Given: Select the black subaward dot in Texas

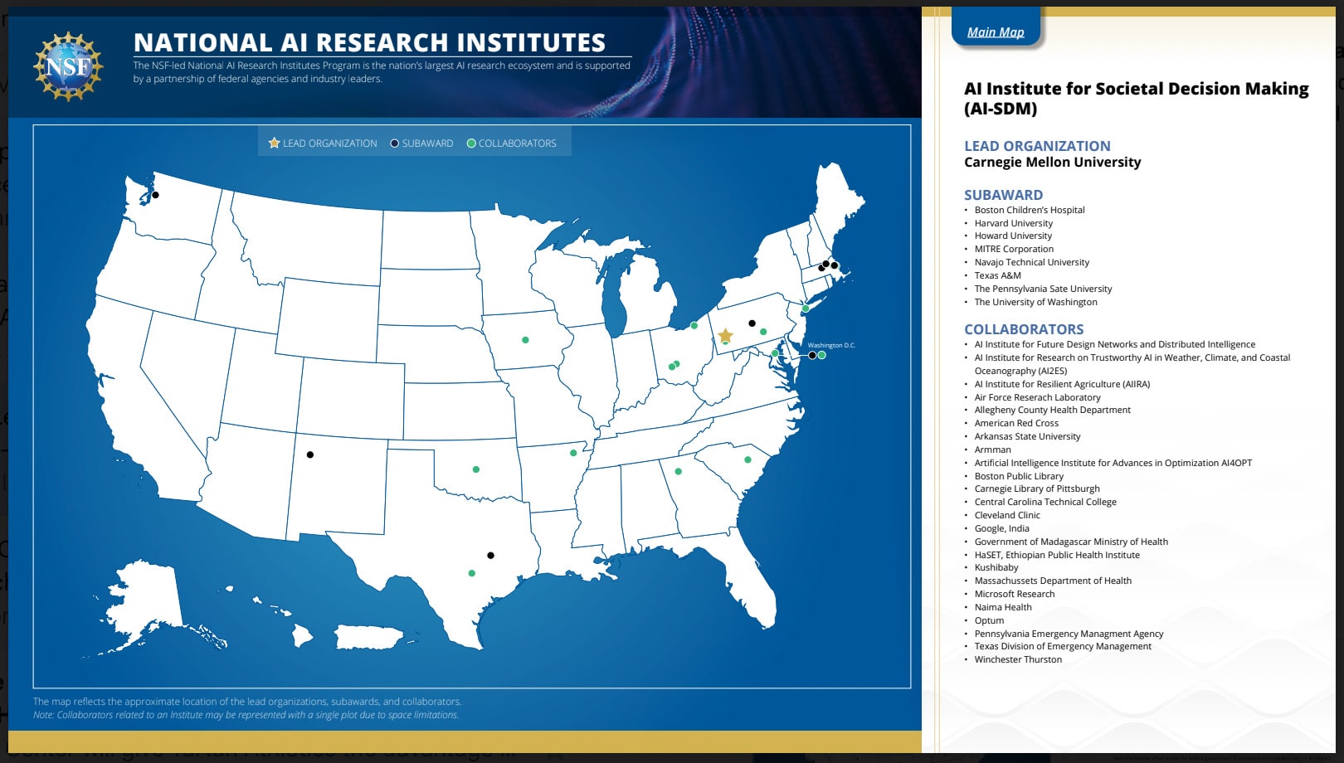Looking at the screenshot, I should coord(490,556).
